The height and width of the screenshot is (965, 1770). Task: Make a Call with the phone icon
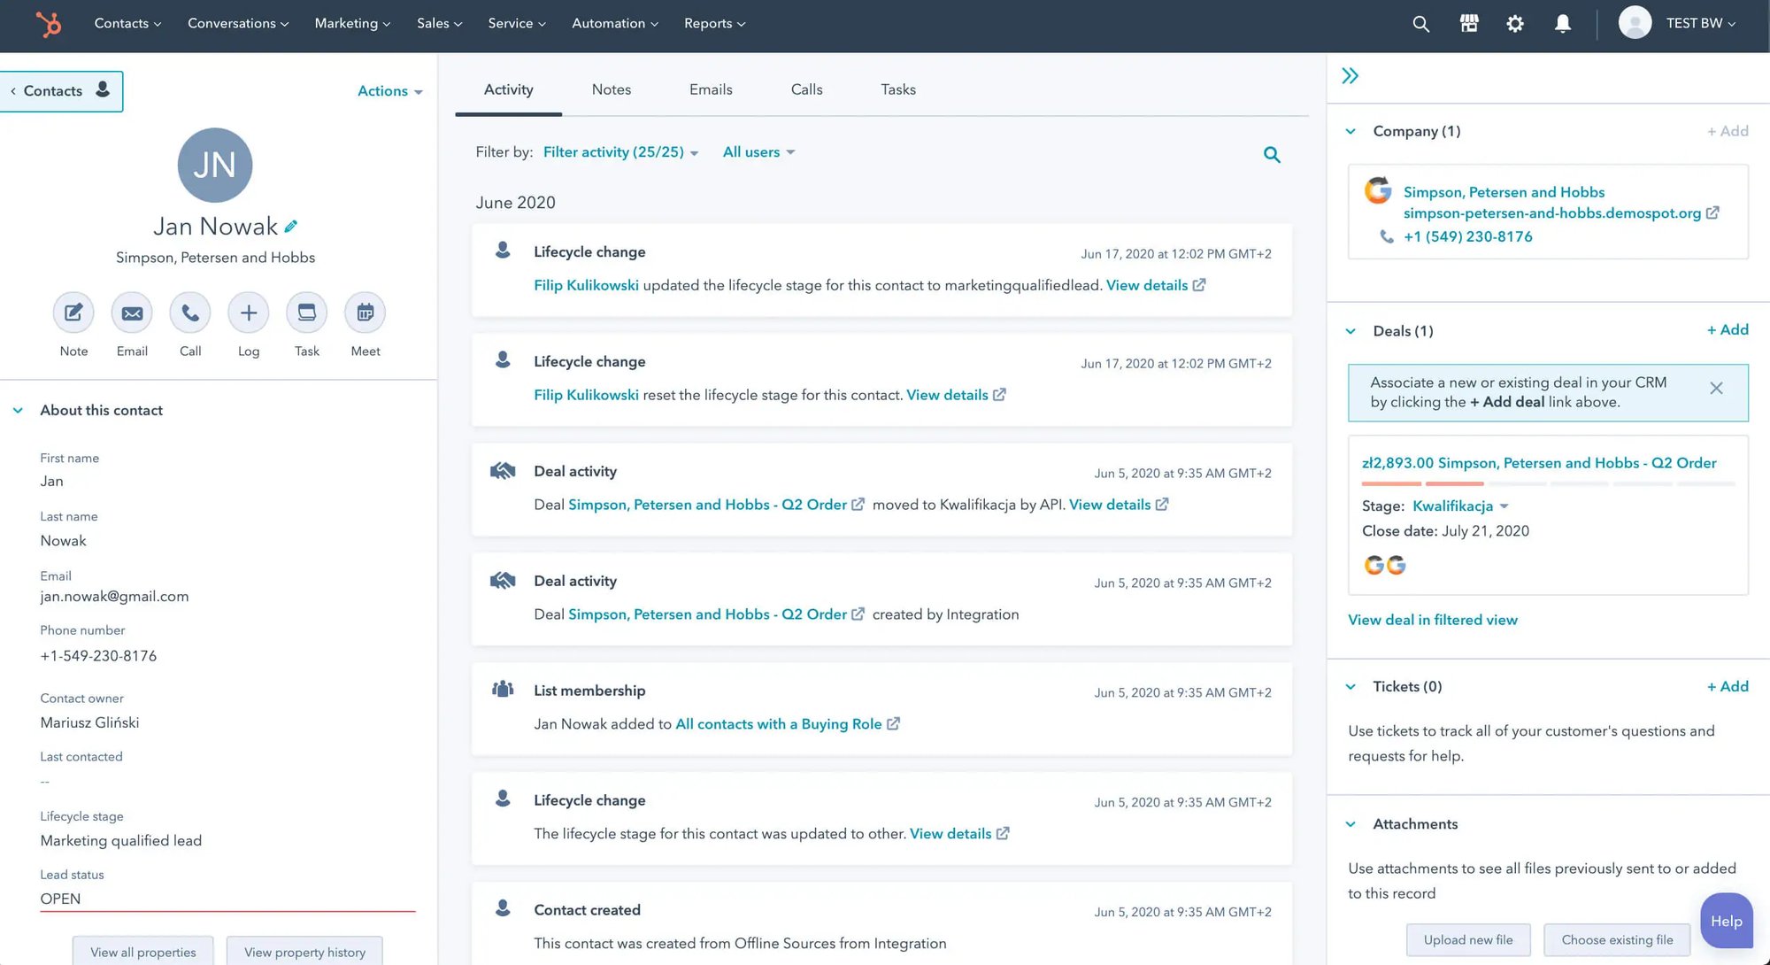point(190,313)
